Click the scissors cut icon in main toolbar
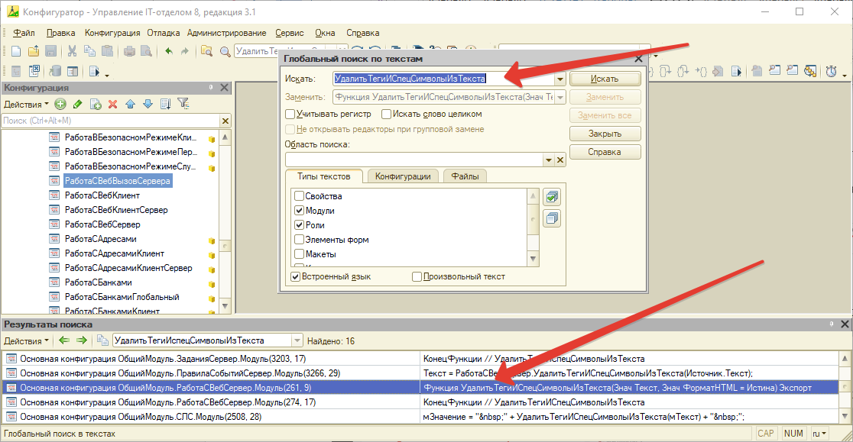853x442 pixels. (x=72, y=51)
